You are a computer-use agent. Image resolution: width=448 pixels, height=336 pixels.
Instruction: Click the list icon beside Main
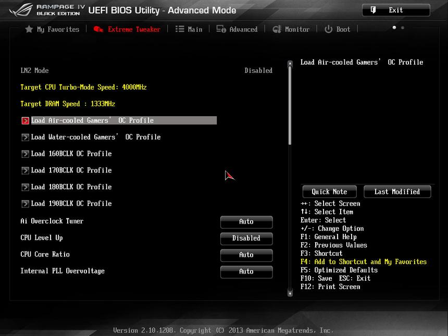tap(180, 30)
